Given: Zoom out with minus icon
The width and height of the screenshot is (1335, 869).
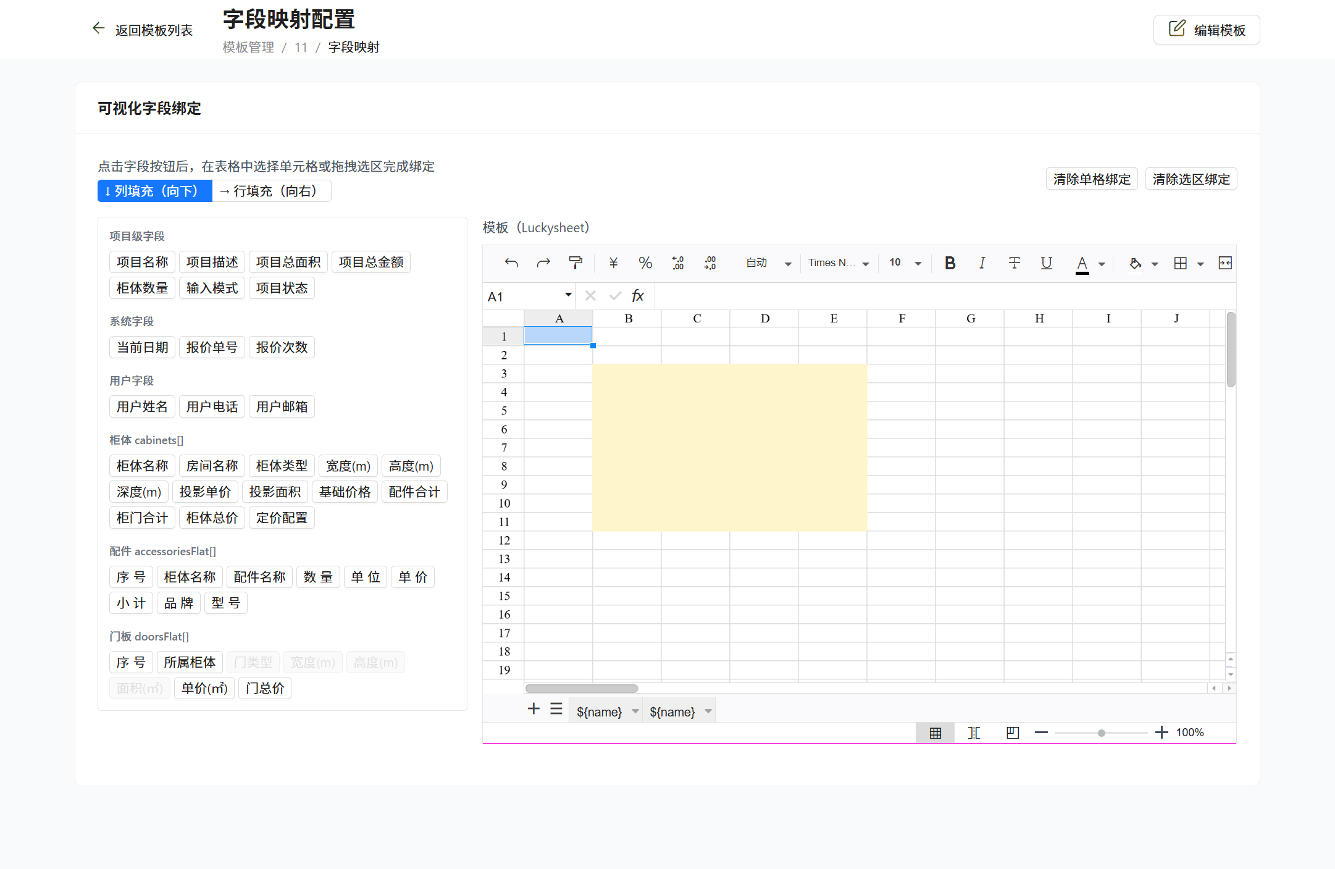Looking at the screenshot, I should (1041, 733).
